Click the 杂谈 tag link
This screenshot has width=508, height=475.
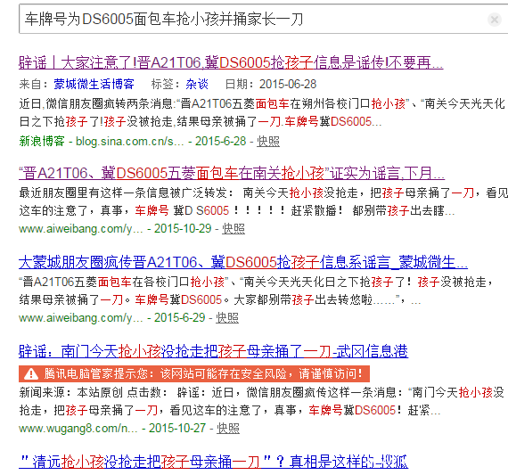pos(197,84)
